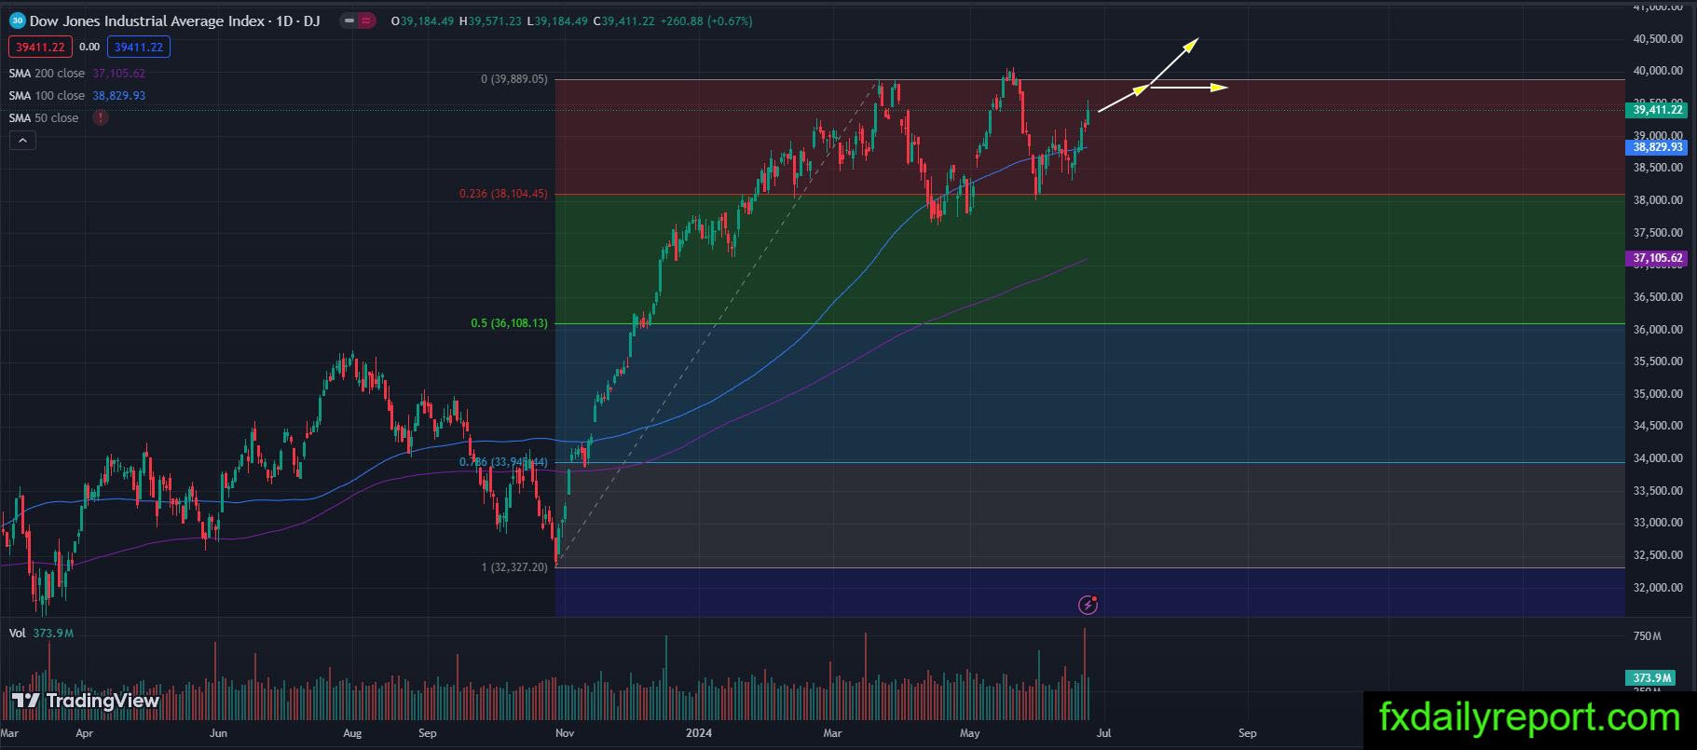This screenshot has height=750, width=1697.
Task: Click the grey minus half of the header pill toggle
Action: 349,20
